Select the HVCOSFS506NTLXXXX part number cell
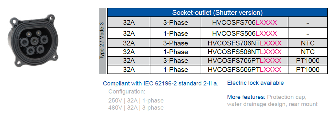The height and width of the screenshot is (118, 328). 244,52
